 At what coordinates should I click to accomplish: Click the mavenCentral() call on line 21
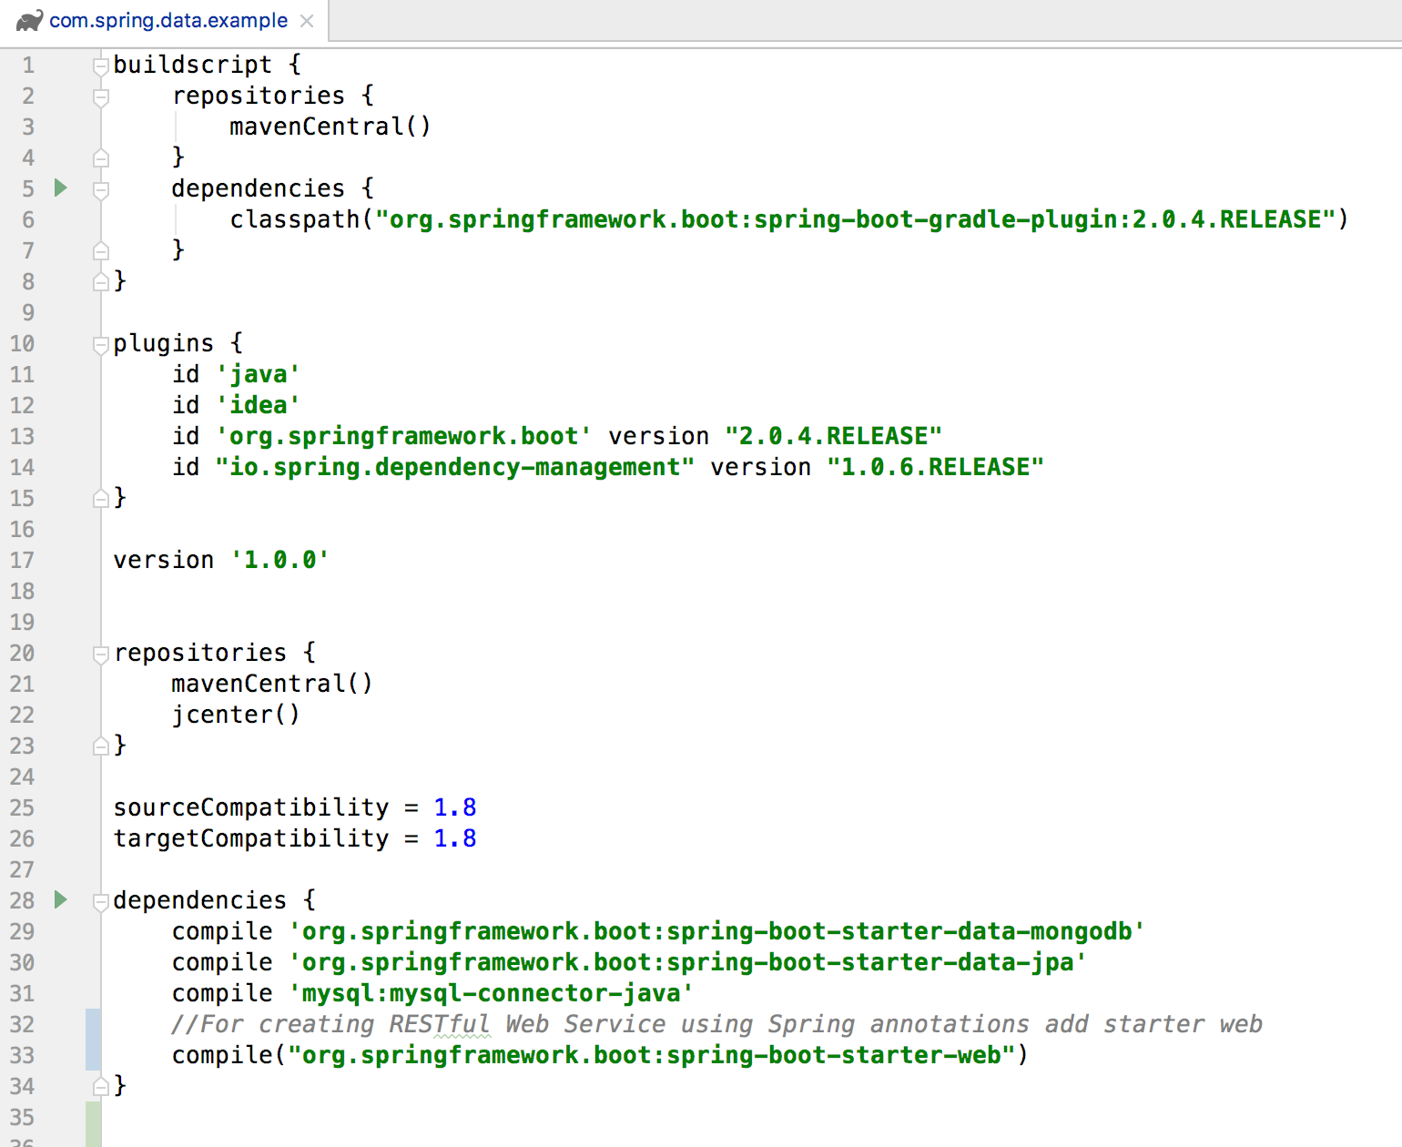pos(272,684)
